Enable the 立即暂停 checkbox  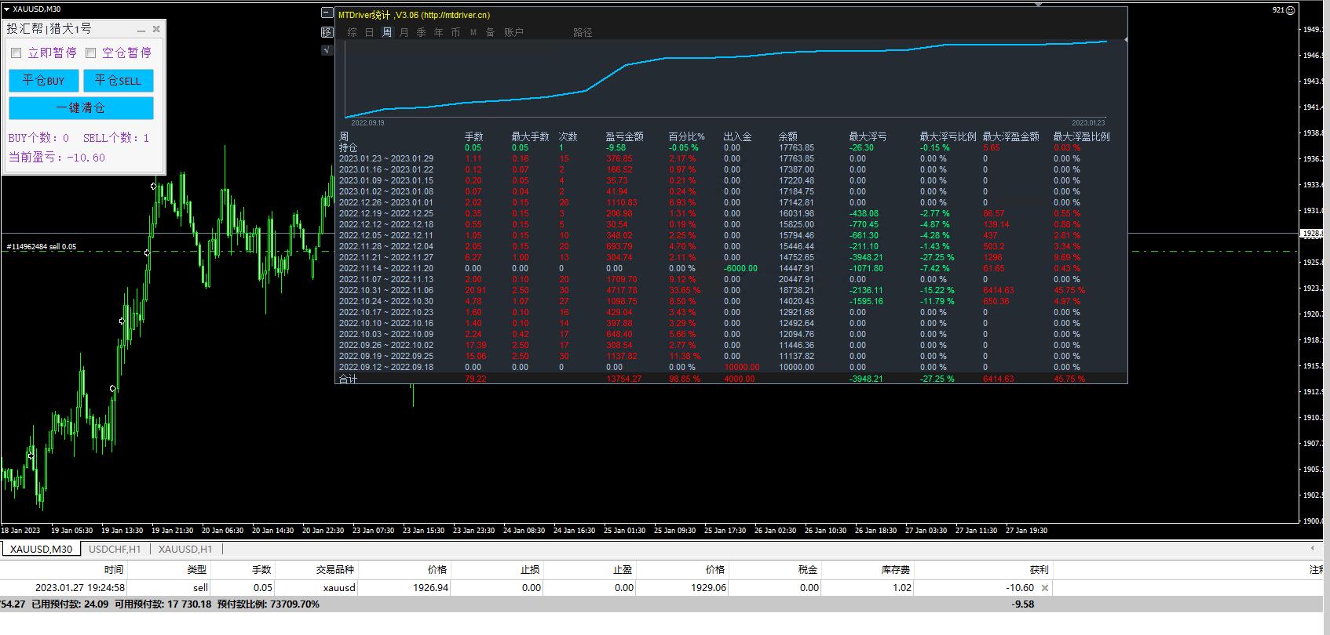coord(16,53)
